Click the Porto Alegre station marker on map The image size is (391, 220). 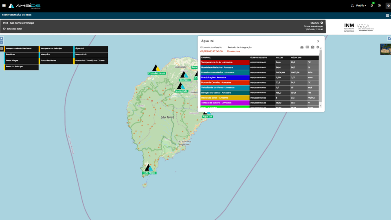click(x=149, y=168)
